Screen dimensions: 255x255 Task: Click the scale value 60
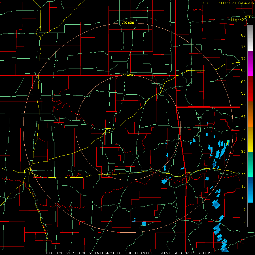coord(243,82)
